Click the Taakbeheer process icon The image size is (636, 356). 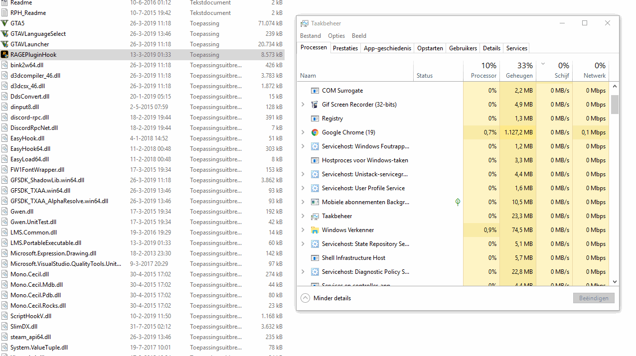pos(315,216)
